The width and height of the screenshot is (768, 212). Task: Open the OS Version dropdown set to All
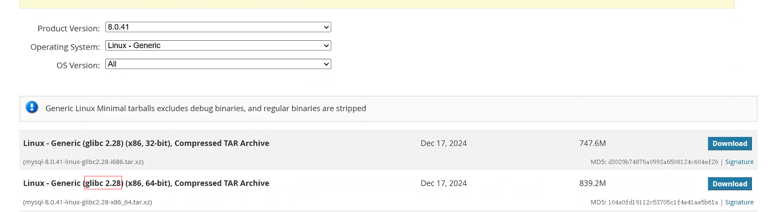click(x=218, y=64)
